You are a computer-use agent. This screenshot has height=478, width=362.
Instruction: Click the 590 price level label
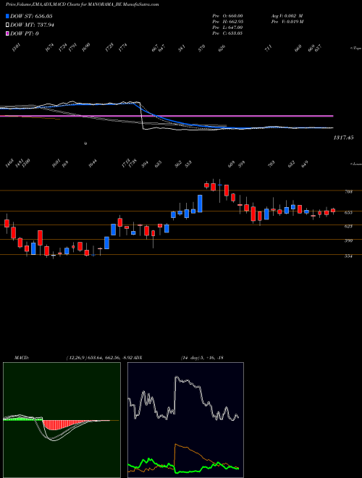point(348,241)
